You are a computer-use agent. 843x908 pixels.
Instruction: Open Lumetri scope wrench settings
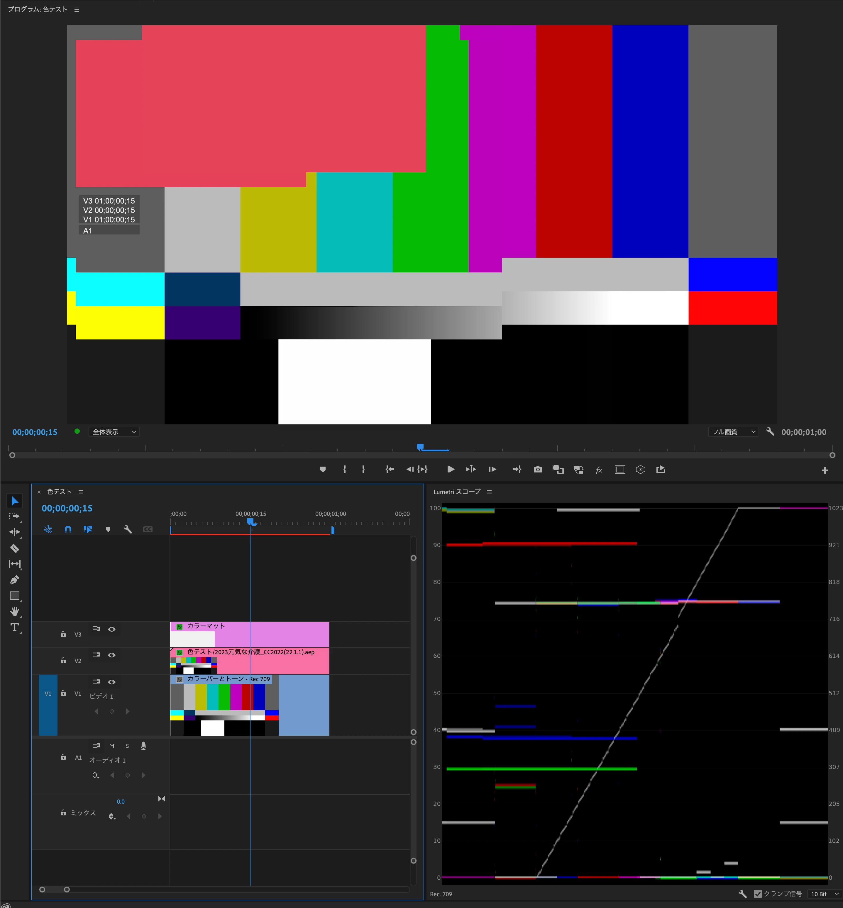743,894
